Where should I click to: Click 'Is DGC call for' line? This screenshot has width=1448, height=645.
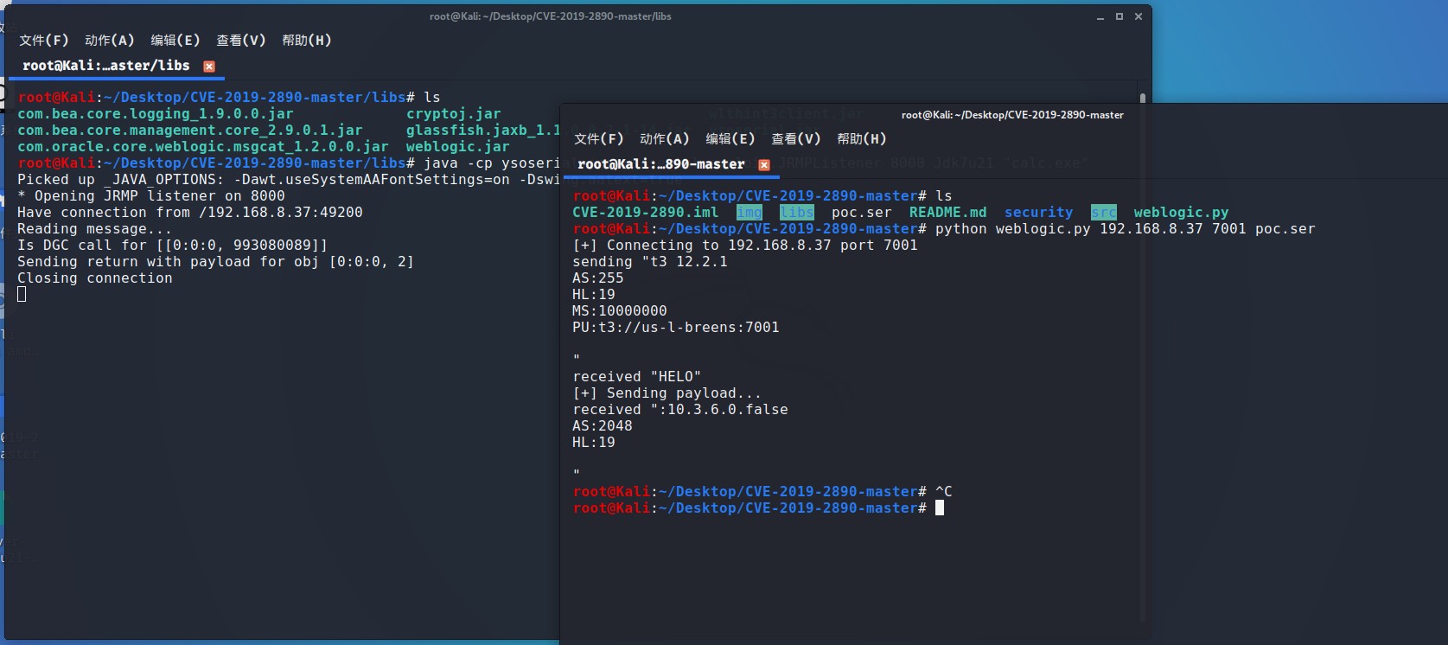pos(173,246)
